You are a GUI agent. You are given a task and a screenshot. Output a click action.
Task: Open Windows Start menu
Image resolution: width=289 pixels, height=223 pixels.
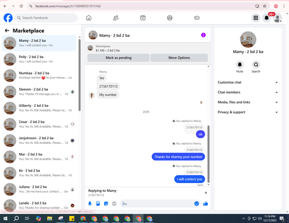pyautogui.click(x=5, y=218)
